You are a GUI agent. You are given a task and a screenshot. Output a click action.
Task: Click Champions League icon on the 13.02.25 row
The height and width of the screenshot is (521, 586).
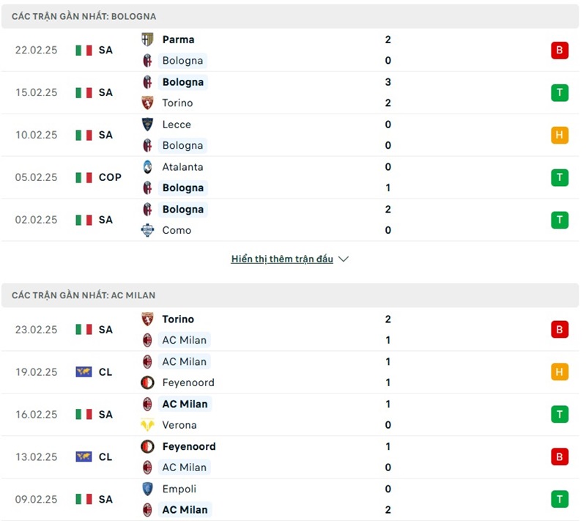tap(84, 457)
